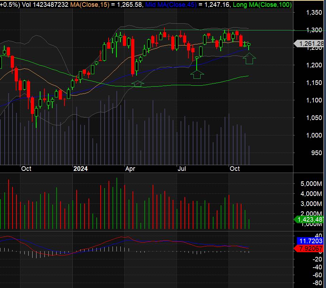Select the Jul label on time axis

[182, 169]
